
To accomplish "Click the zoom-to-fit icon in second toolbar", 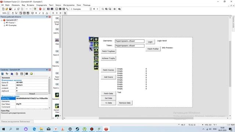I will (65, 13).
